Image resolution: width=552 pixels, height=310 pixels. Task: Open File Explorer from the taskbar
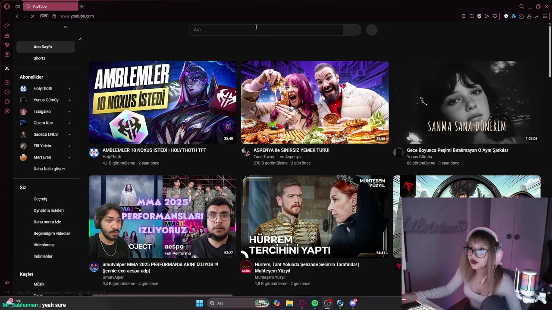click(x=289, y=303)
